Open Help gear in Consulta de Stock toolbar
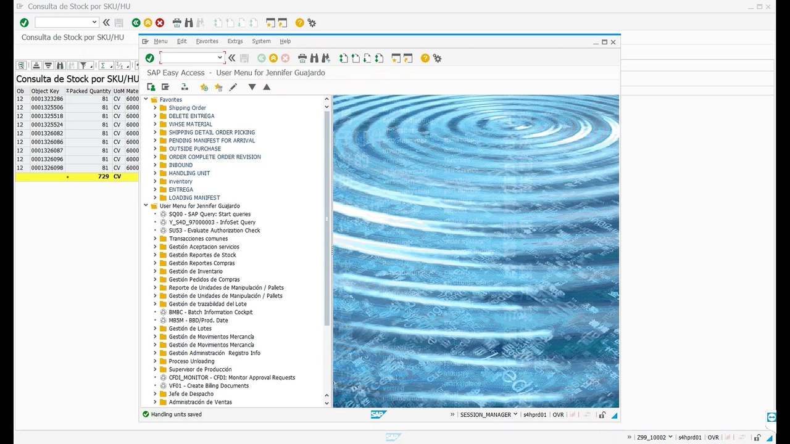 tap(312, 23)
